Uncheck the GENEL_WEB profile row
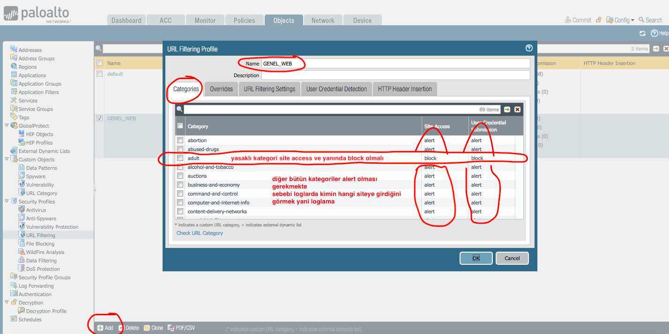 click(99, 118)
